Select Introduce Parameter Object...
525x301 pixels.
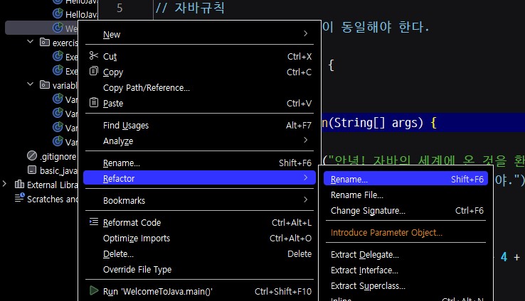coord(405,233)
